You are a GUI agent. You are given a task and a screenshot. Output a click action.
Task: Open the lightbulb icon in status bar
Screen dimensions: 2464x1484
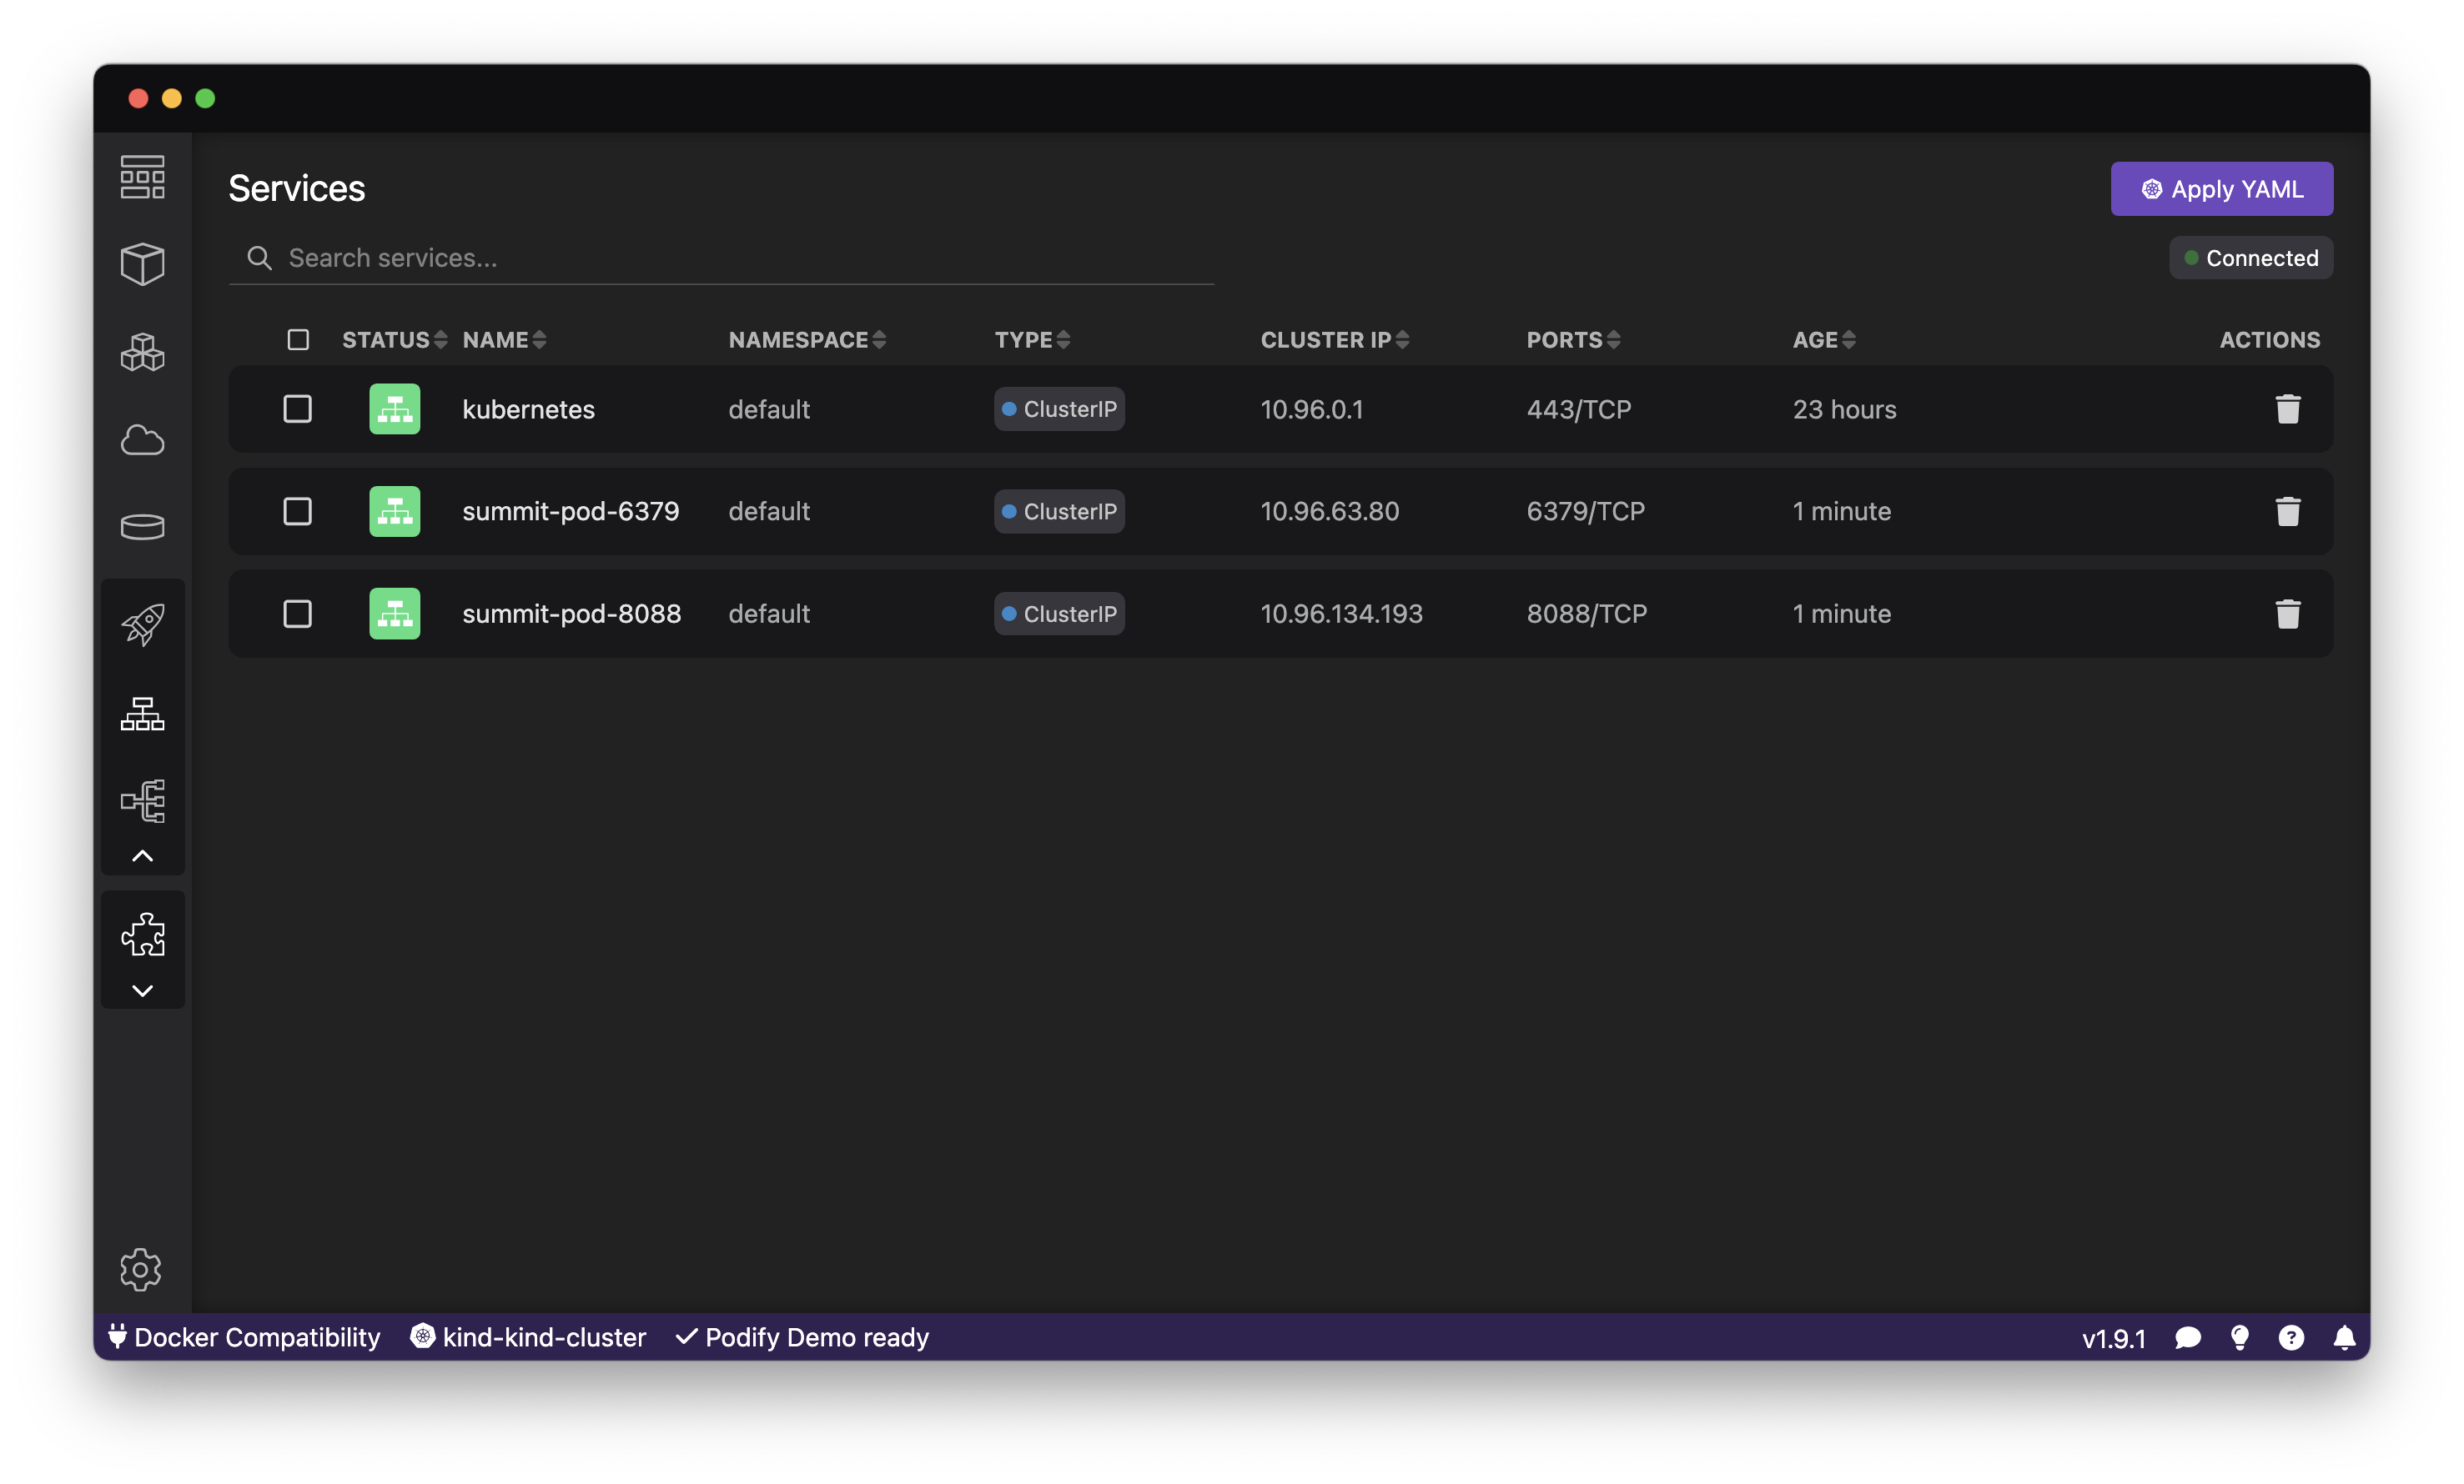point(2239,1337)
